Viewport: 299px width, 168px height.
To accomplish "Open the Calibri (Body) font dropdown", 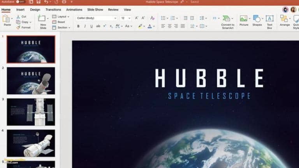I will (x=96, y=18).
